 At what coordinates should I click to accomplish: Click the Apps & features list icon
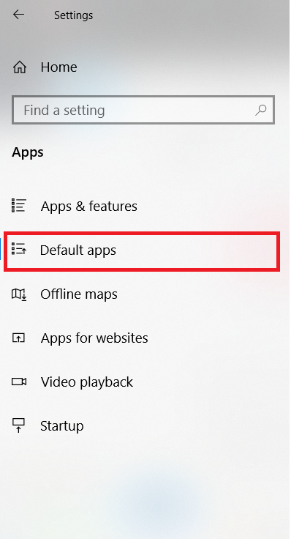tap(18, 206)
